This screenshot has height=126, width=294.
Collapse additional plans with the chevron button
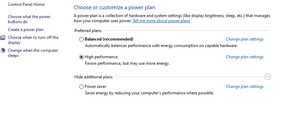(267, 77)
